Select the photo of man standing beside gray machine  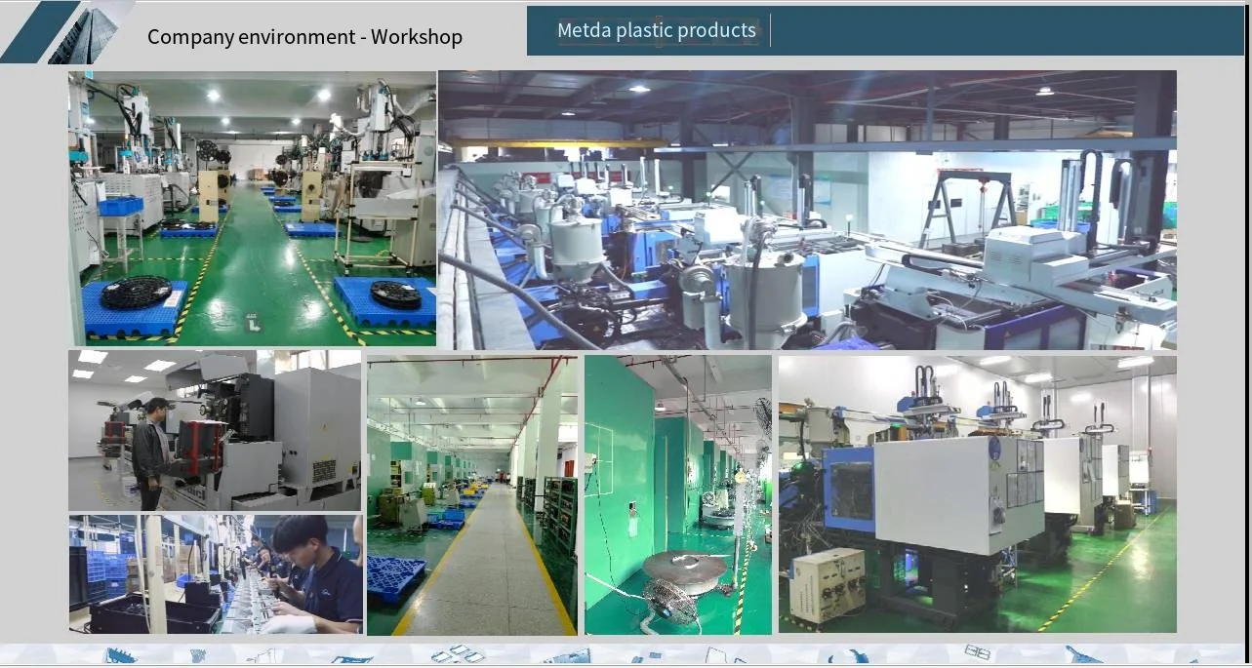[215, 430]
